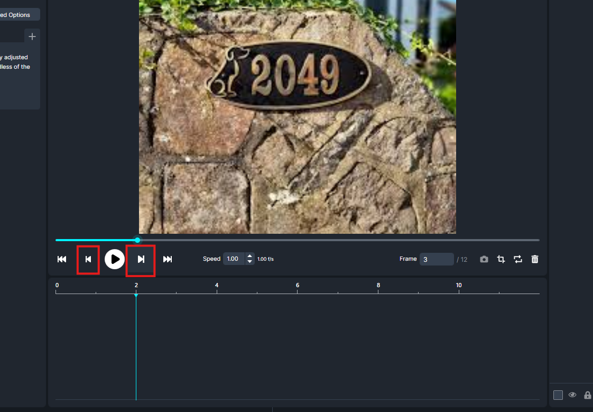
Task: Toggle visibility with the eye icon
Action: 572,395
